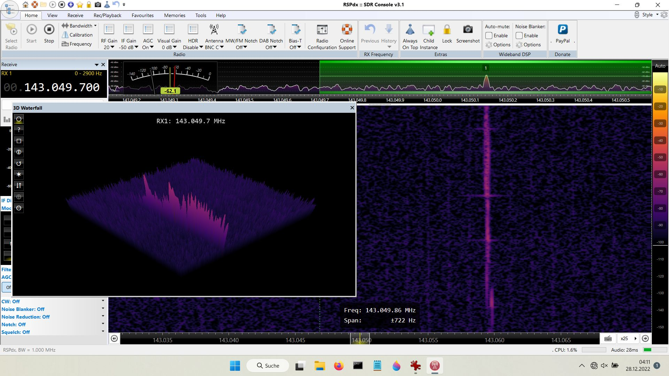
Task: Click the keyboard icon near x25 zoom
Action: coord(608,338)
